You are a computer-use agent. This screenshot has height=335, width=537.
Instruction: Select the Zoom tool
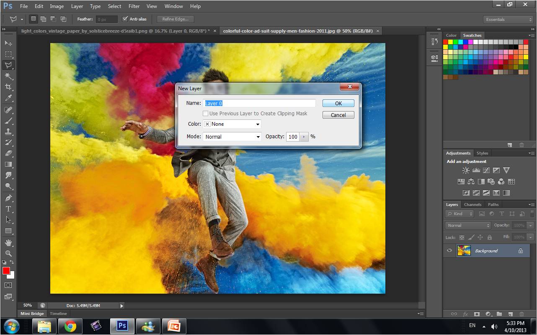[8, 254]
